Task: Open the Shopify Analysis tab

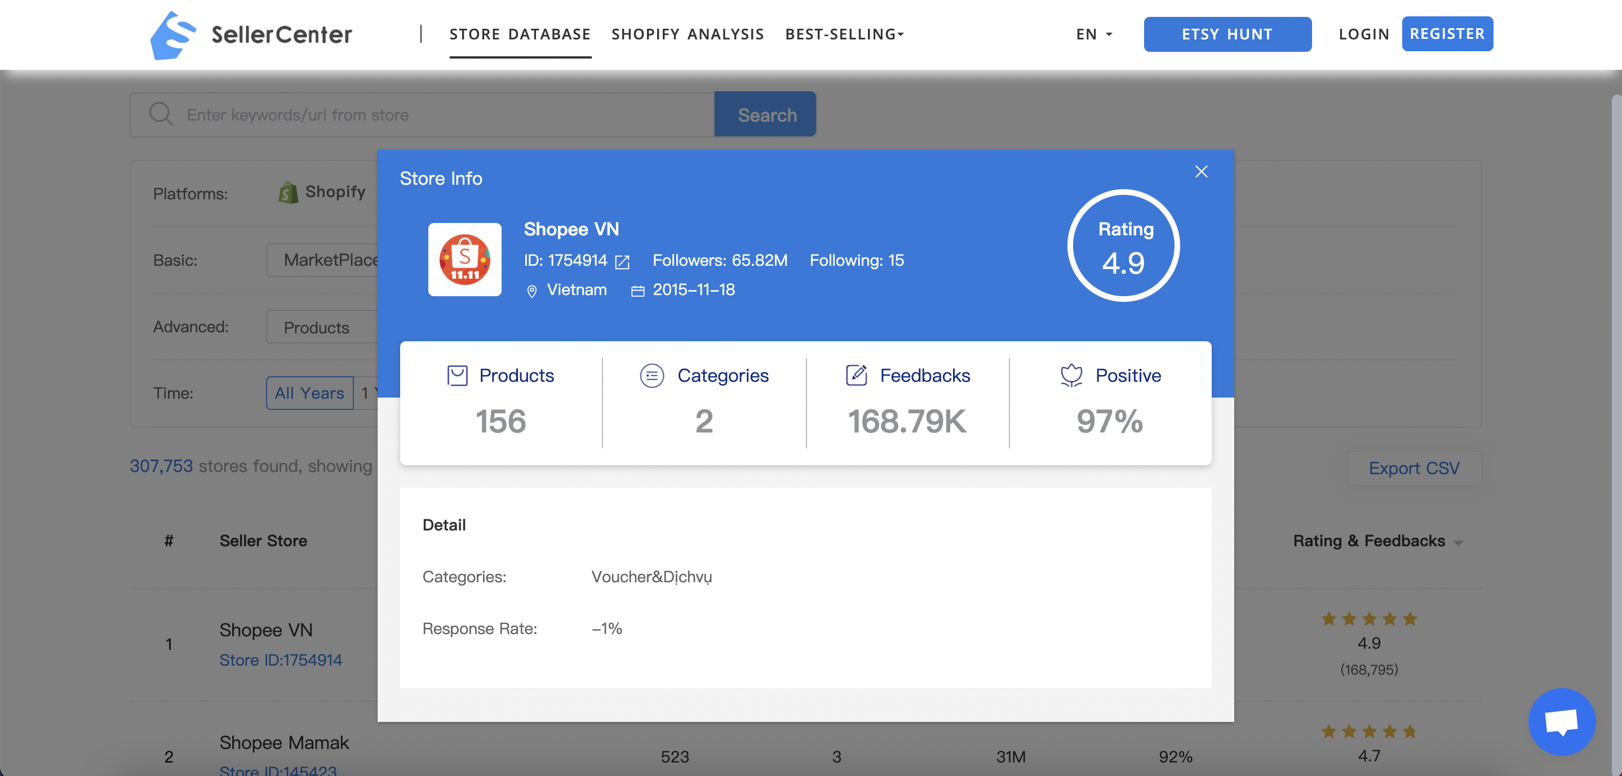Action: [x=688, y=34]
